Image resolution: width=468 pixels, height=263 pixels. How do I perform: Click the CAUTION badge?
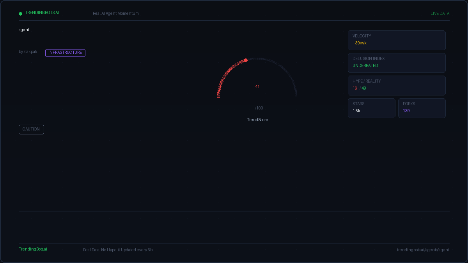pos(31,129)
